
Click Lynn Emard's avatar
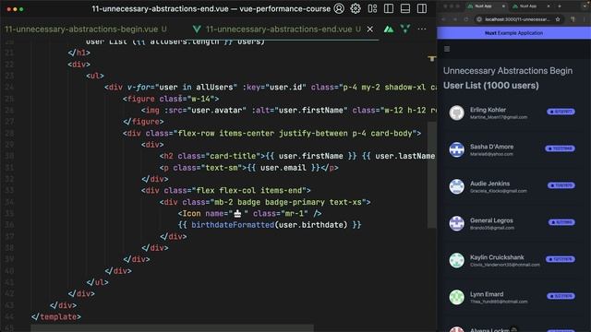click(456, 297)
